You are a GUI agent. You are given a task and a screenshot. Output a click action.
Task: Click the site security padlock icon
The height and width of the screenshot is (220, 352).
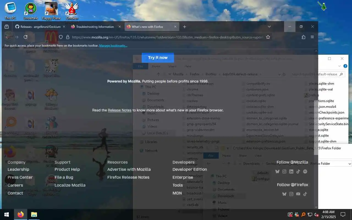point(68,37)
